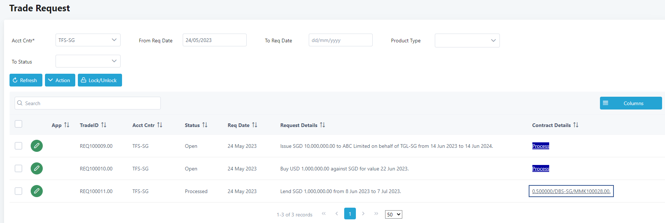Sort table by Status column
The width and height of the screenshot is (665, 223).
coord(205,125)
